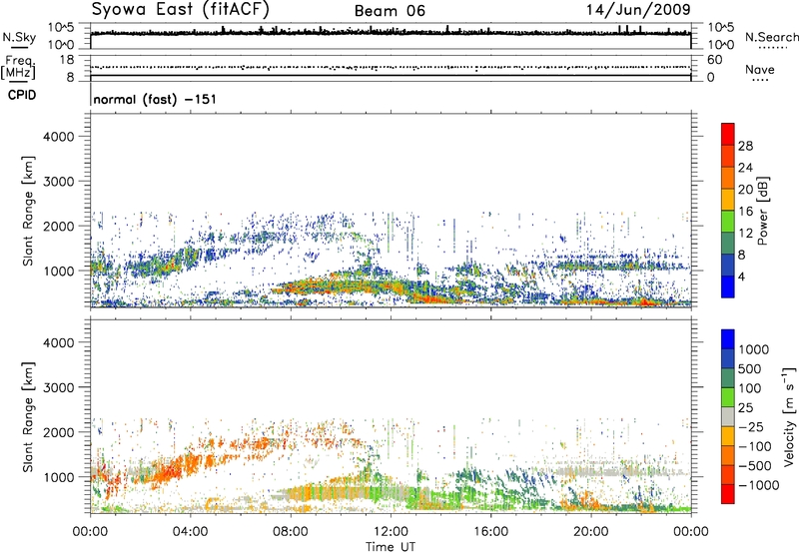Pick the bright blue lowest Power colorbar segment
The width and height of the screenshot is (799, 553).
coord(728,286)
